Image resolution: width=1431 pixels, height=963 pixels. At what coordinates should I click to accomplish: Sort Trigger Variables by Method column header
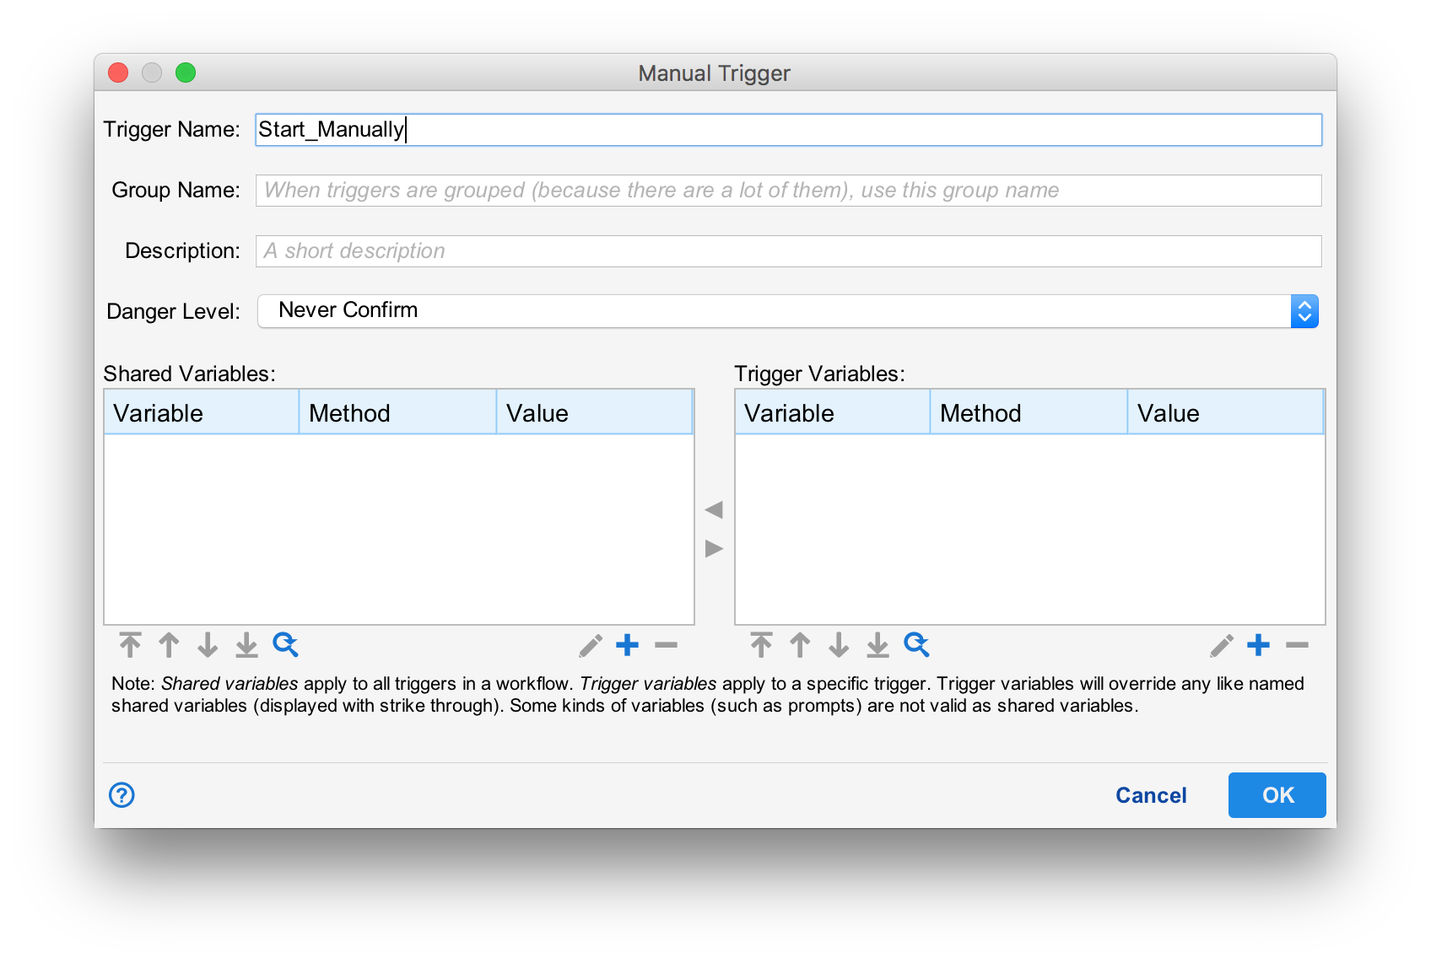[x=1028, y=413]
